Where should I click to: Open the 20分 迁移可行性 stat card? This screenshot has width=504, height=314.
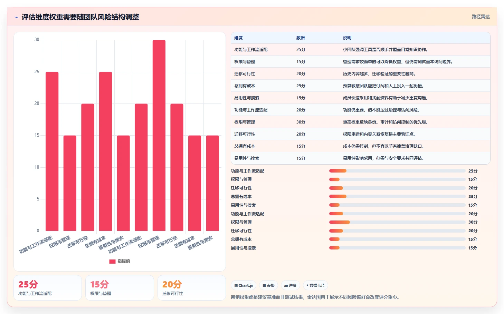click(192, 288)
